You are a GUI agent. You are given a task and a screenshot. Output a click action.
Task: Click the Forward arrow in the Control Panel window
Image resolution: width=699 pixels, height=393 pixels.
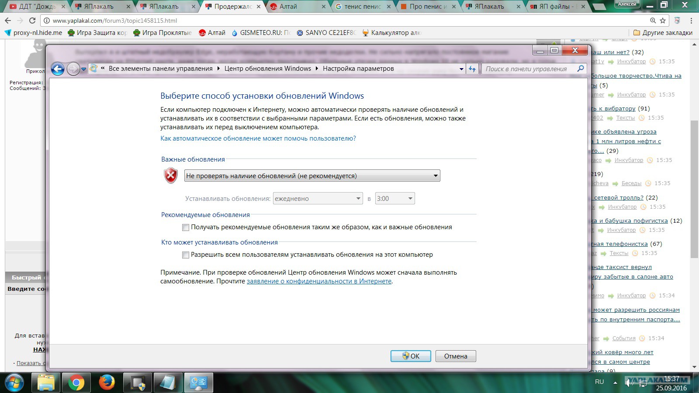(73, 69)
